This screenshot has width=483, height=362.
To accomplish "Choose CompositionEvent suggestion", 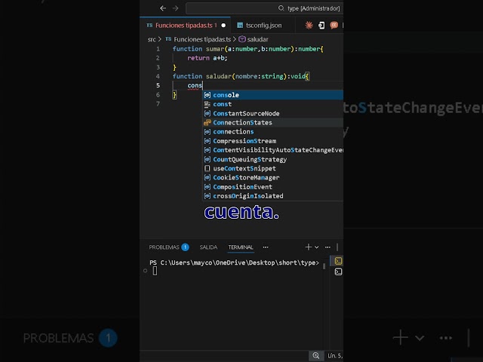I will click(x=272, y=187).
